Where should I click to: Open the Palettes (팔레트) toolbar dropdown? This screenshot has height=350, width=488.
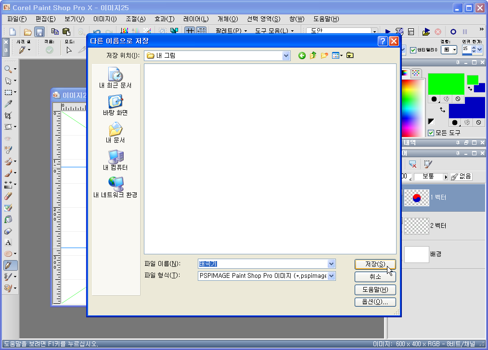[x=231, y=31]
